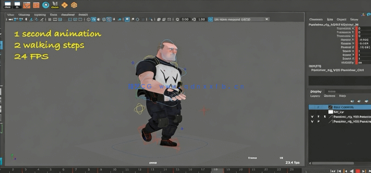
Task: Click the blue circular shelf icon
Action: pos(45,5)
